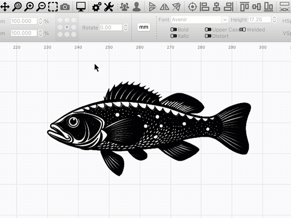Open the Preview monitor icon
Screen dimensions: 291x218
click(81, 6)
